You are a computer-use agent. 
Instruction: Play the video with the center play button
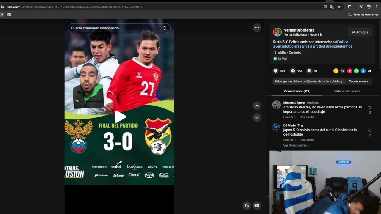pyautogui.click(x=120, y=117)
